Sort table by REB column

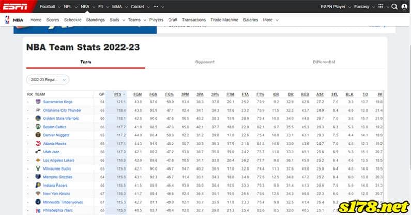tap(305, 94)
